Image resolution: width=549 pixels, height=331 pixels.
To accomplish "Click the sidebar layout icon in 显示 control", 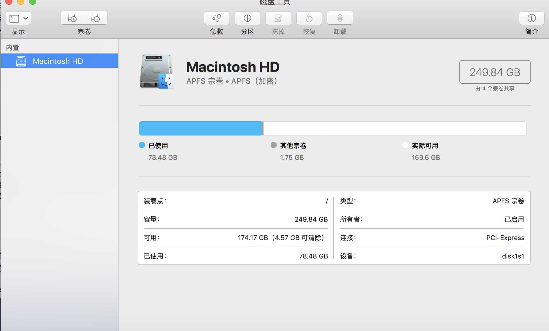I will click(14, 18).
